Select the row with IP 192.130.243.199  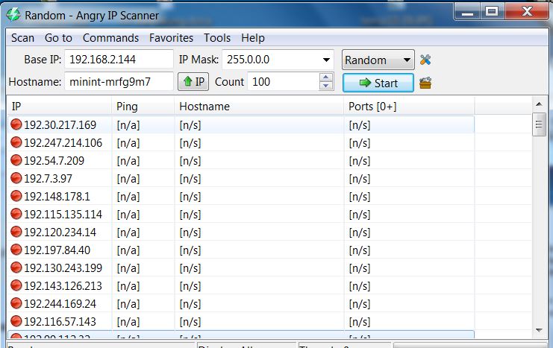[241, 268]
